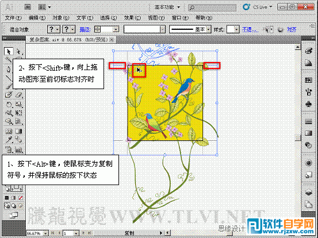This screenshot has width=318, height=238.
Task: Switch to Draw Behind mode
Action: [14, 206]
